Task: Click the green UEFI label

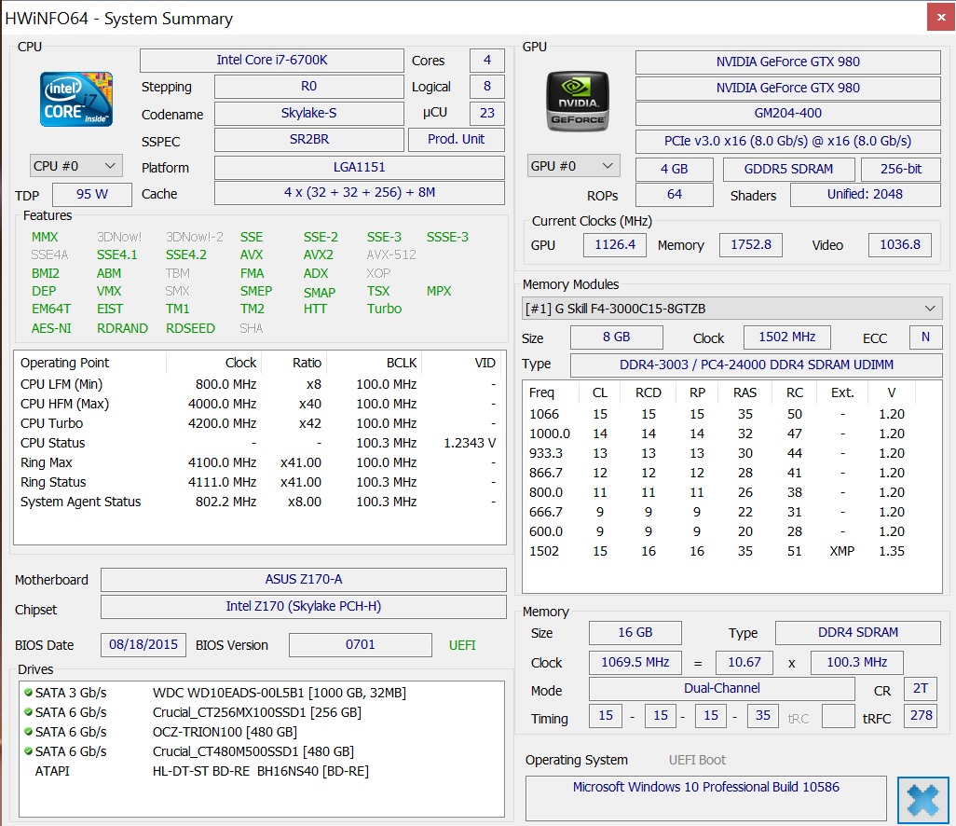Action: pyautogui.click(x=462, y=645)
